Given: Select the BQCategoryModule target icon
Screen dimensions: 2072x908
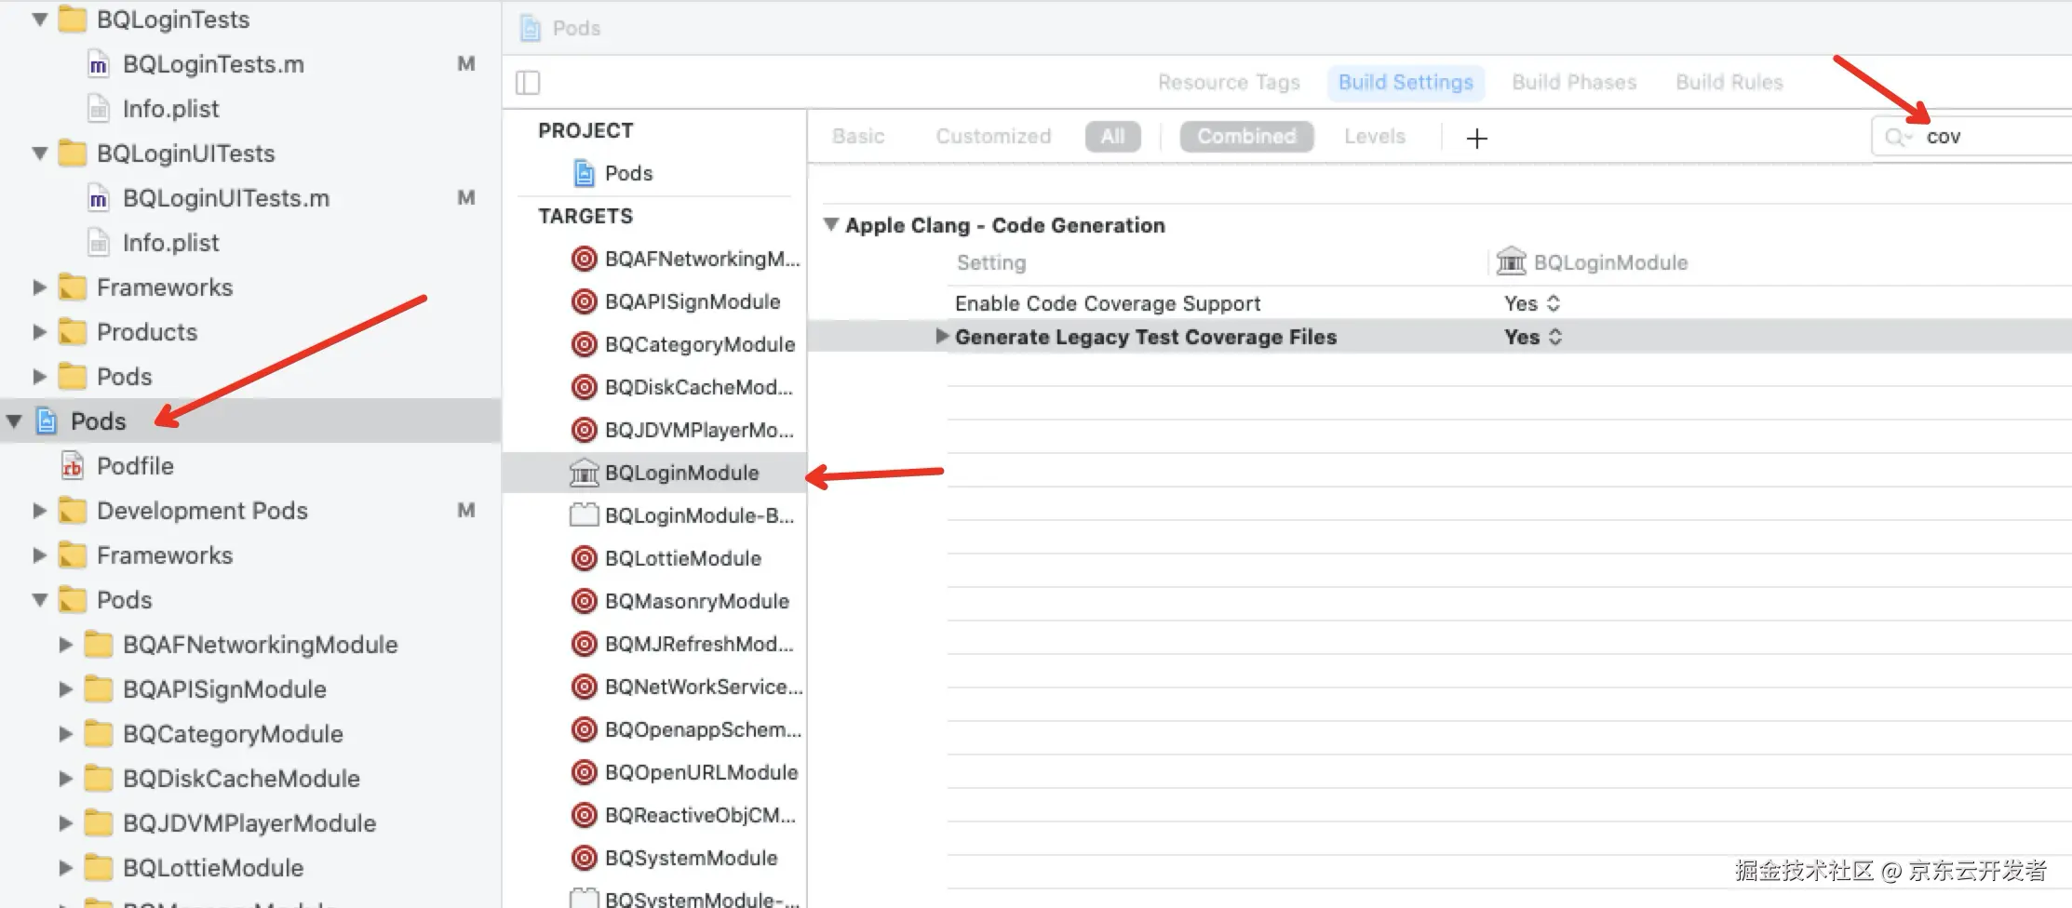Looking at the screenshot, I should (x=584, y=344).
